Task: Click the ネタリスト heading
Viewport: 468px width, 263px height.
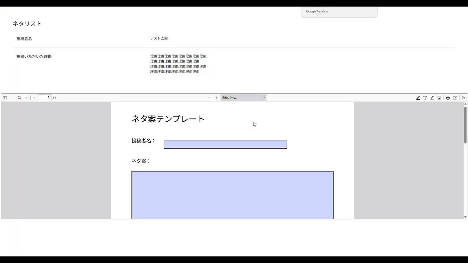Action: 27,24
